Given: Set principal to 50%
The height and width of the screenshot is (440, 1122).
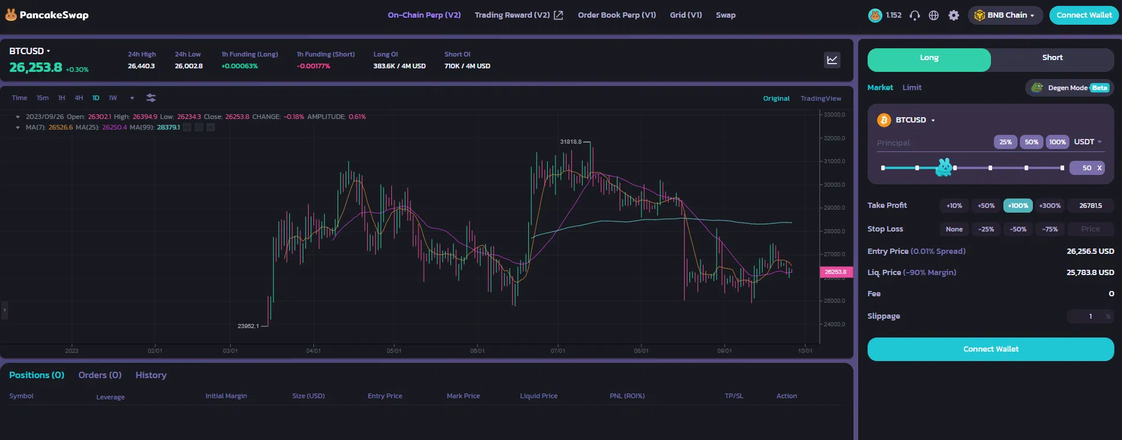Looking at the screenshot, I should click(1032, 142).
